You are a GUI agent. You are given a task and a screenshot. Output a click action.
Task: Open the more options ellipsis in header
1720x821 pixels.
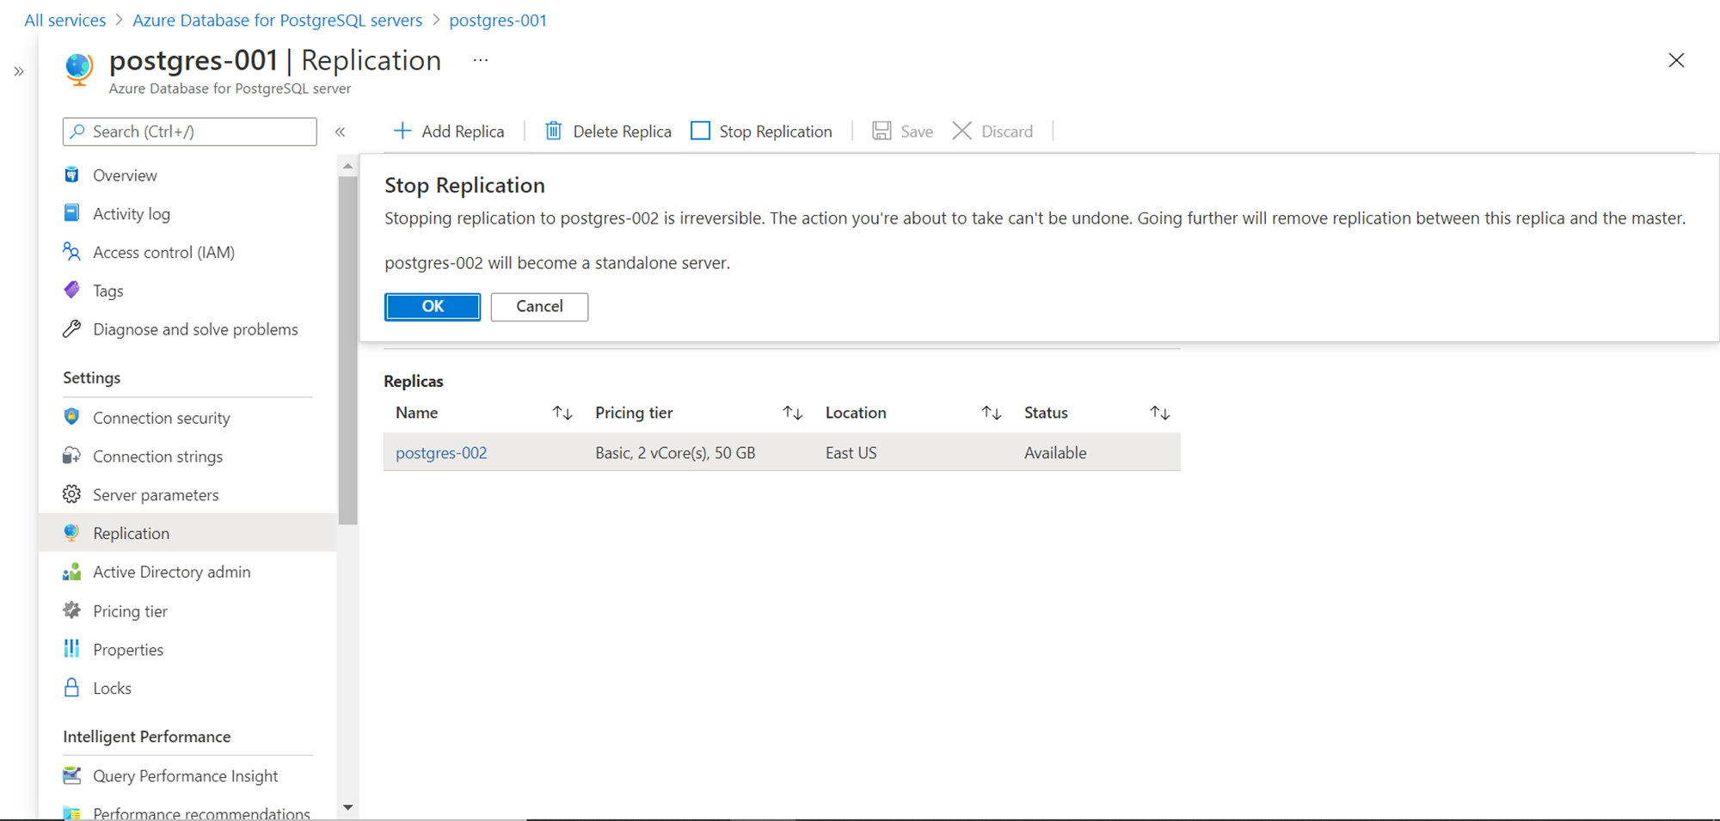[x=481, y=60]
